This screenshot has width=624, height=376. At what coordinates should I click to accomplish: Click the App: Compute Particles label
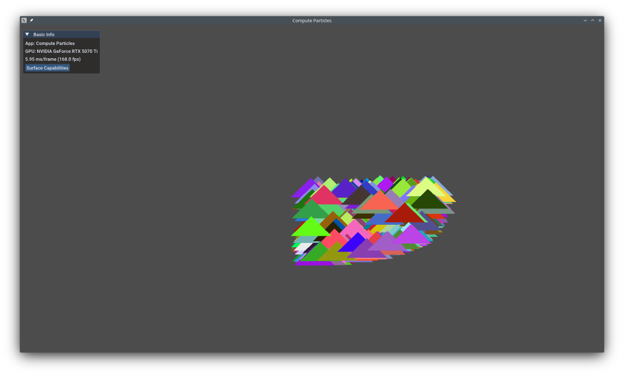(49, 43)
